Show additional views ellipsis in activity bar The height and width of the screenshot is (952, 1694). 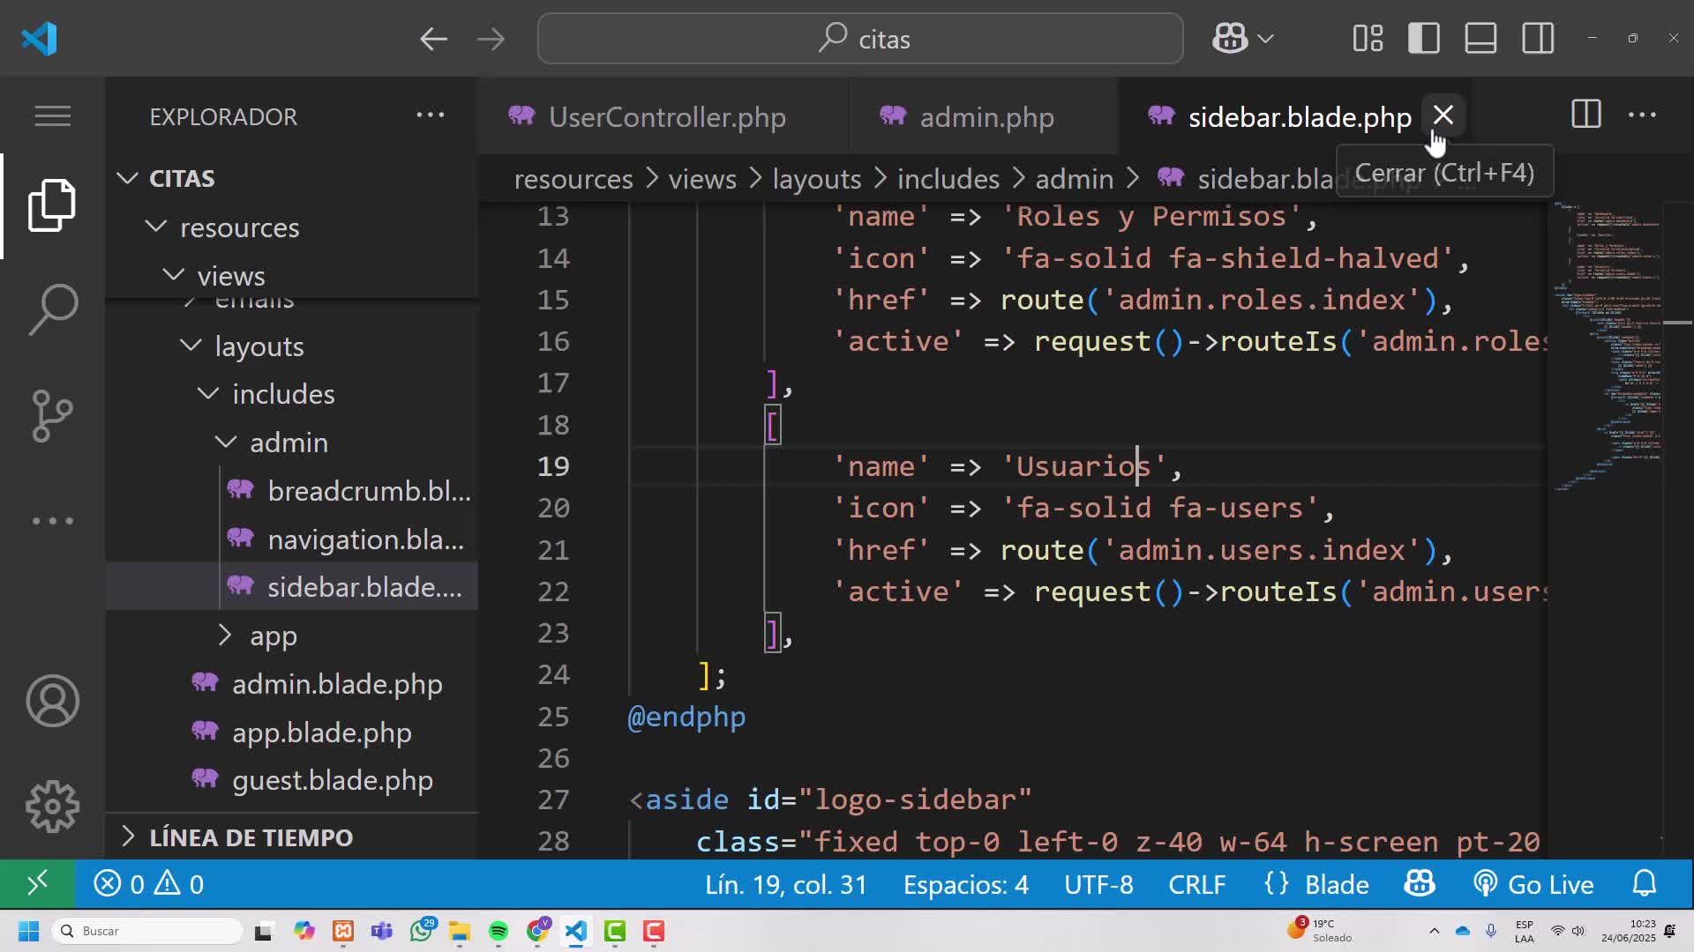[52, 521]
